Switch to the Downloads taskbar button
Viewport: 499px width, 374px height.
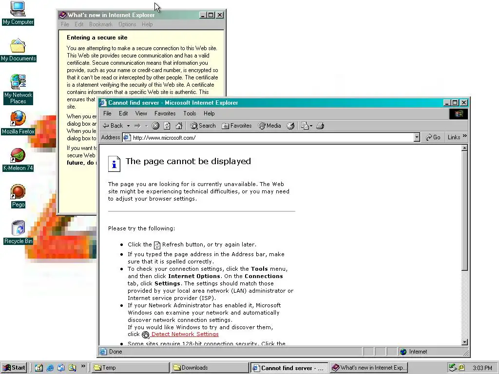(210, 368)
